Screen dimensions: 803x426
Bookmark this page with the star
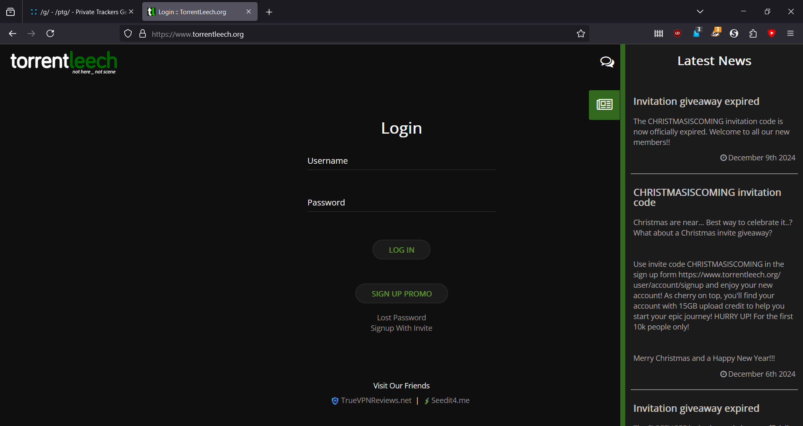tap(581, 34)
